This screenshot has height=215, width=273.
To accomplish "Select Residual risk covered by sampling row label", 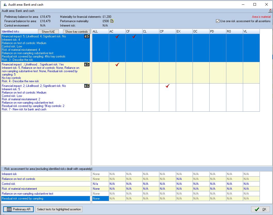I will pyautogui.click(x=46, y=199).
